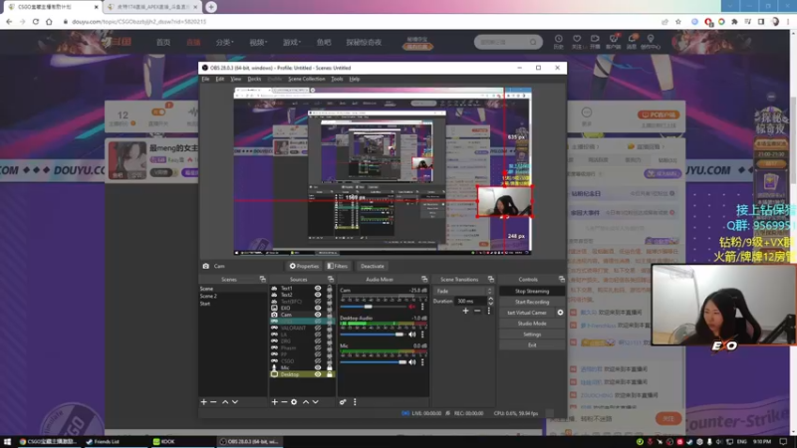Open the Edit menu in OBS
797x448 pixels.
219,79
